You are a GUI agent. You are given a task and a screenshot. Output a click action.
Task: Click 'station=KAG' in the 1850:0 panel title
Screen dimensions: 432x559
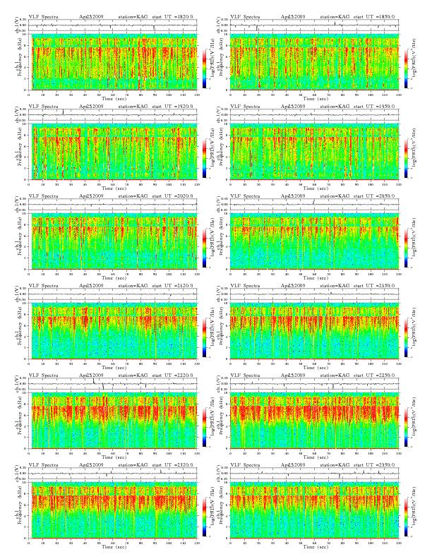pyautogui.click(x=335, y=17)
